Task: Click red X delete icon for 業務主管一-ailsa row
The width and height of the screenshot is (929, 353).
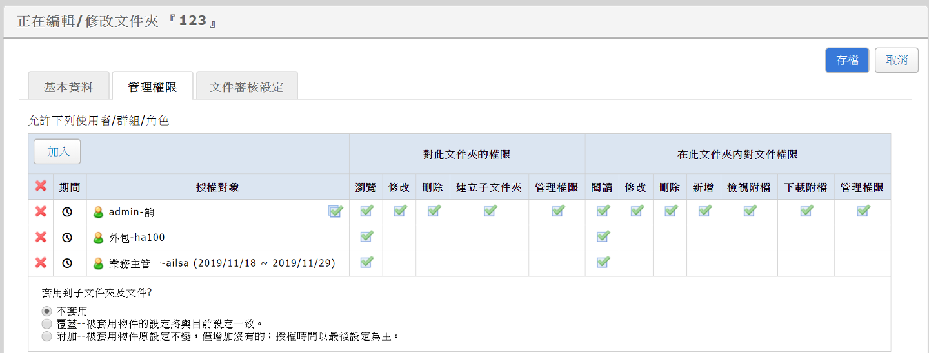Action: click(41, 263)
